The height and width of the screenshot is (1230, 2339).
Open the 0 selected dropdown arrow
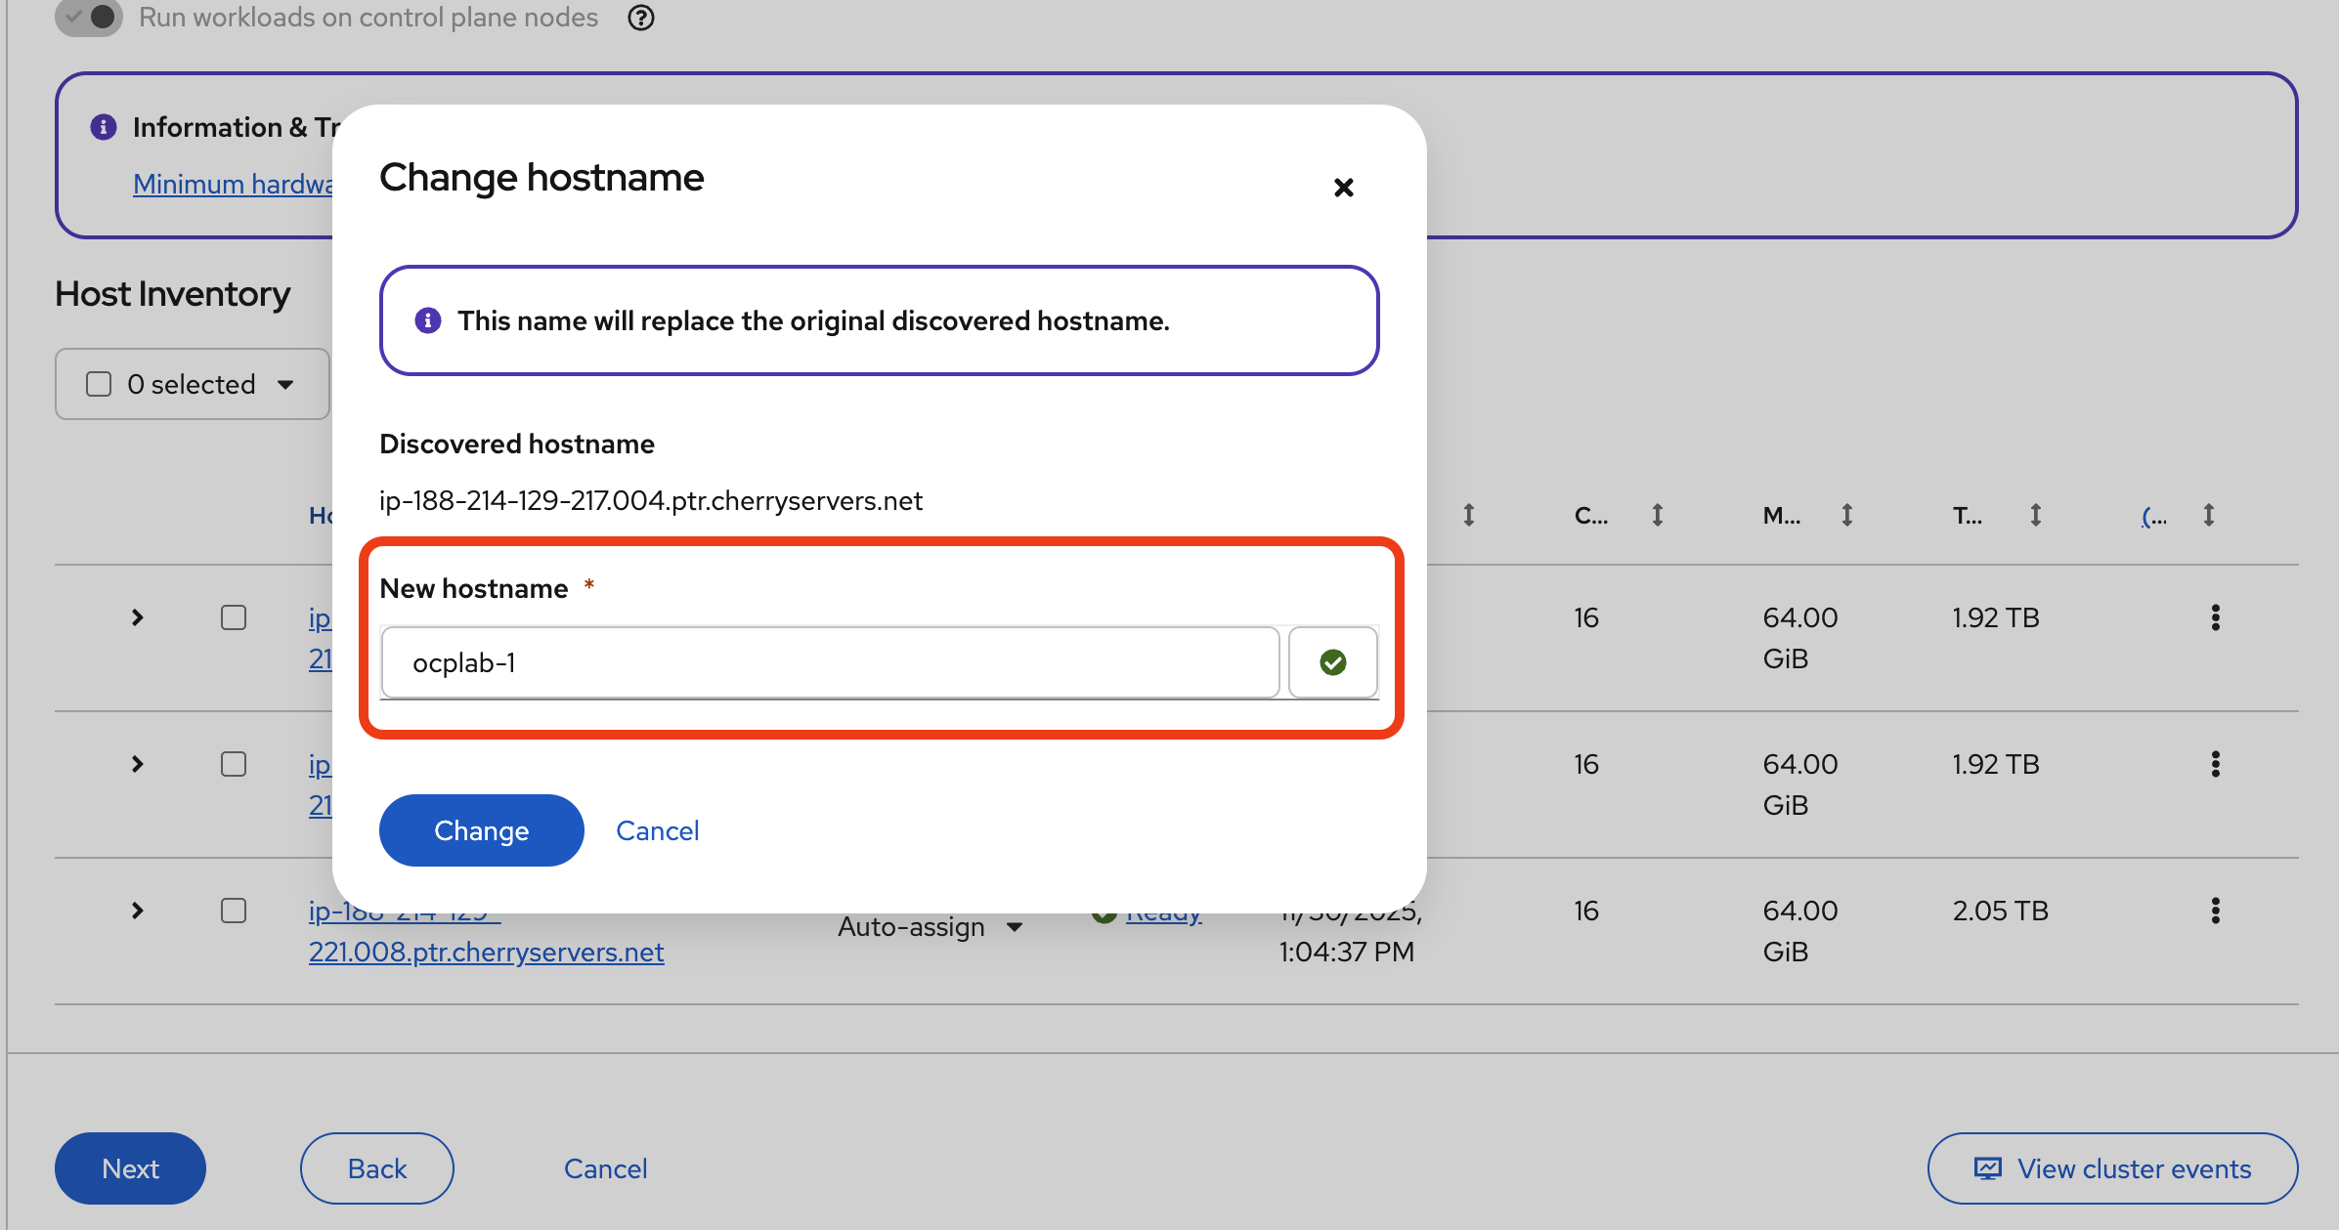(x=285, y=384)
